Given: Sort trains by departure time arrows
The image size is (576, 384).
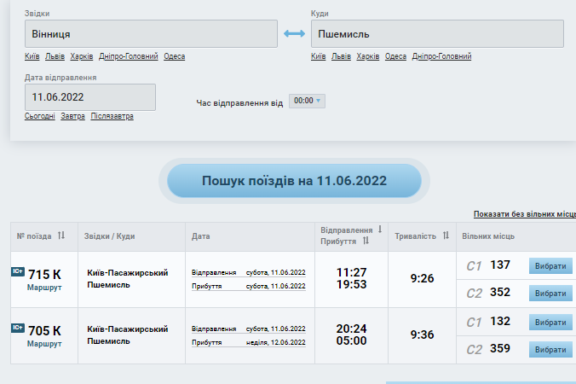Looking at the screenshot, I should click(378, 230).
